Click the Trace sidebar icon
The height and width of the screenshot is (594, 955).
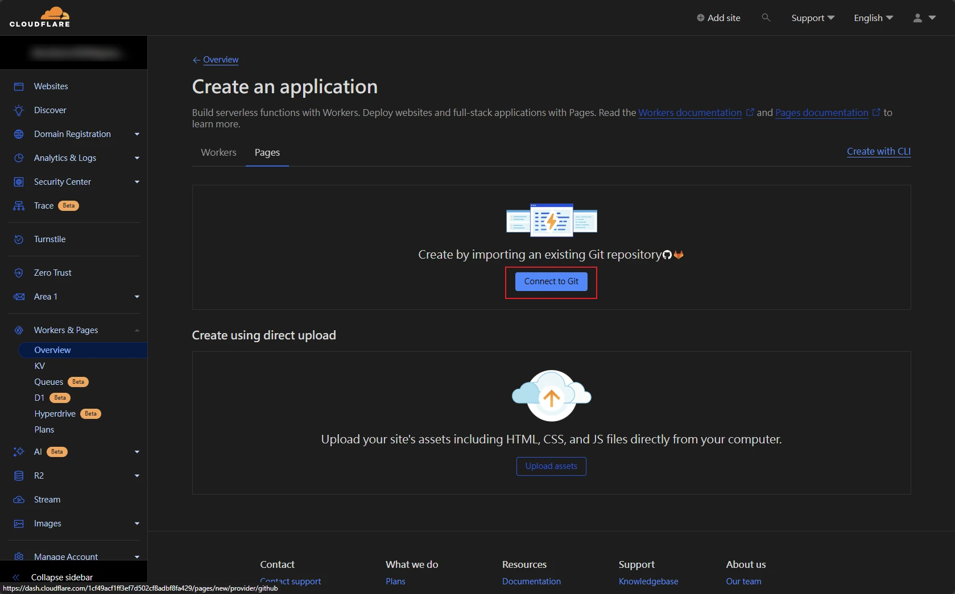[19, 206]
